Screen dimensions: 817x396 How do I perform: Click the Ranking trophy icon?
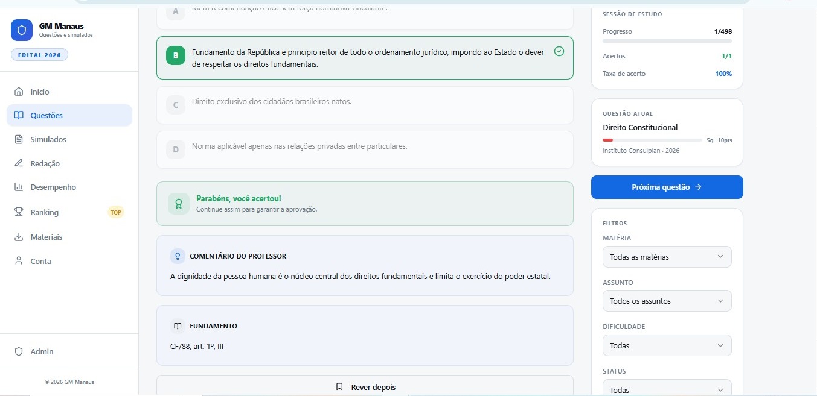tap(19, 212)
